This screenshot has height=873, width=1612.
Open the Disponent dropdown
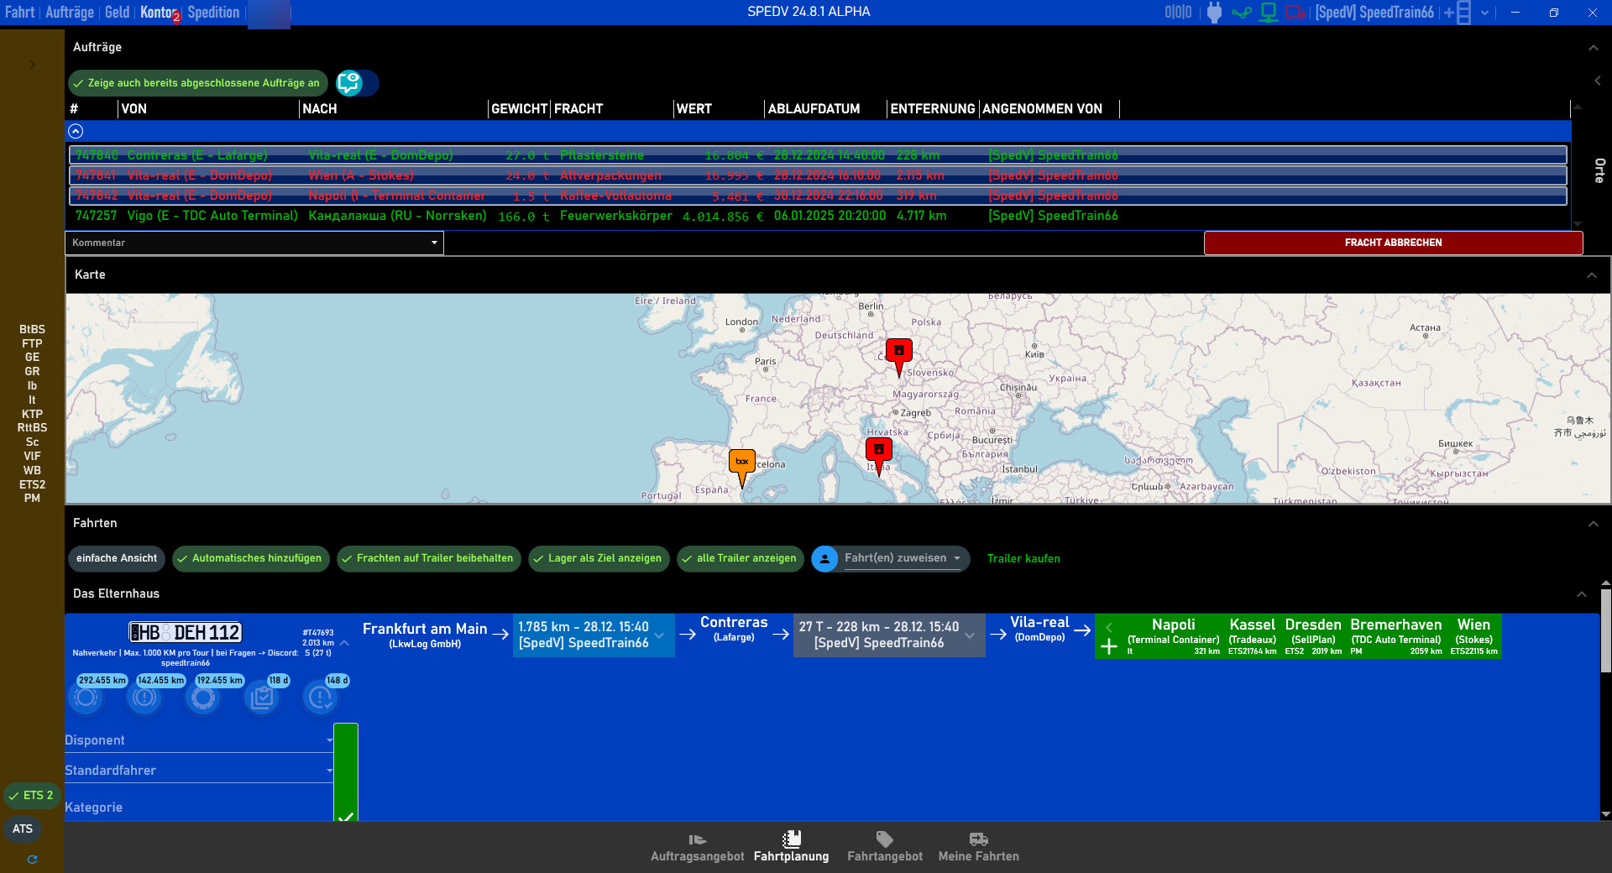tap(329, 740)
